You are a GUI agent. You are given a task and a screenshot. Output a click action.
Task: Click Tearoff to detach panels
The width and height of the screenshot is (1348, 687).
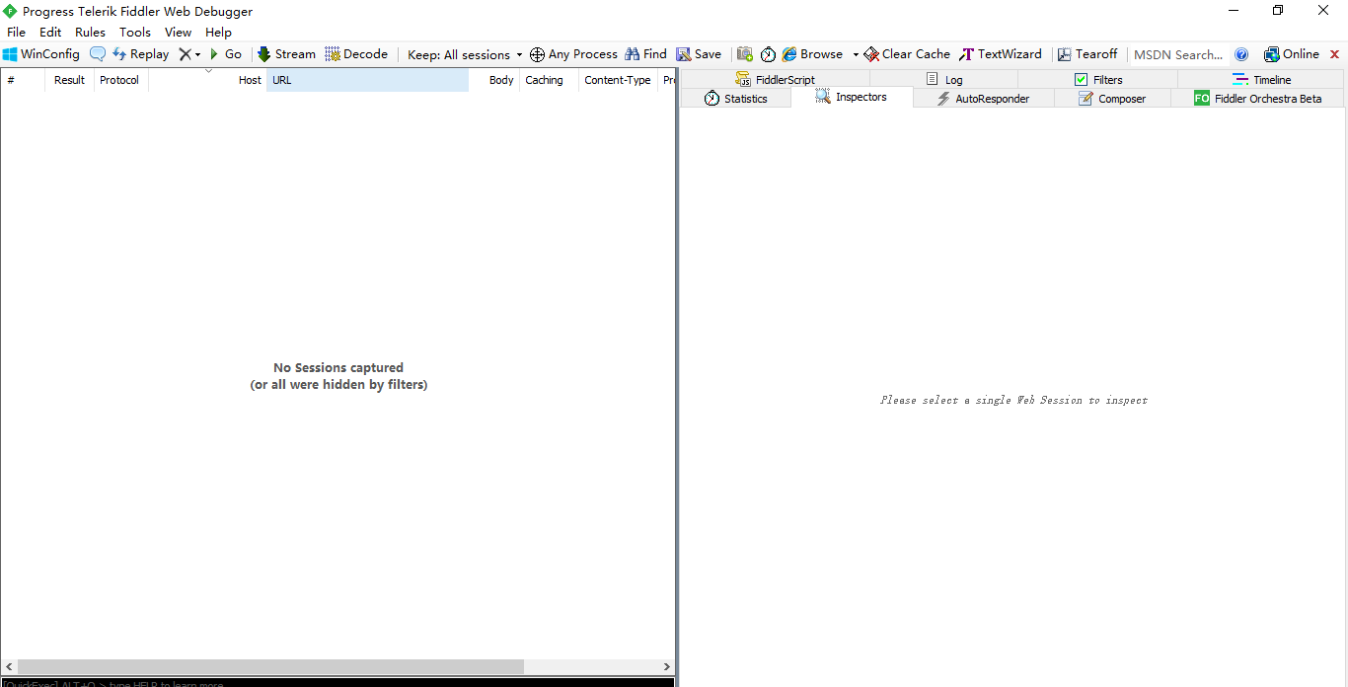point(1087,54)
